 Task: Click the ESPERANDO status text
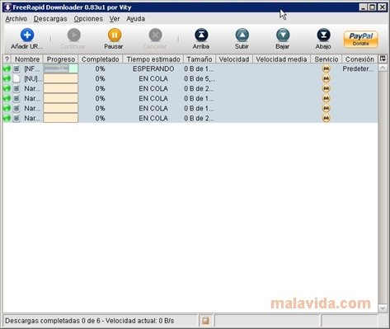153,68
